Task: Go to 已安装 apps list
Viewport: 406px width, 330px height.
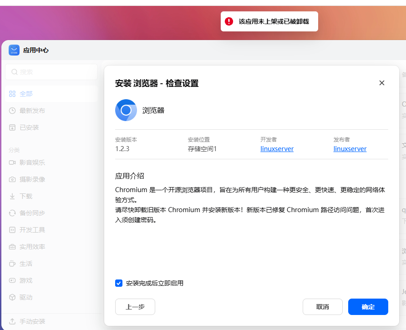Action: coord(29,127)
